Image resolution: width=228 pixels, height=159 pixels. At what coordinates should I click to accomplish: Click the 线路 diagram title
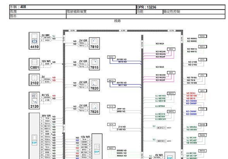pyautogui.click(x=117, y=21)
